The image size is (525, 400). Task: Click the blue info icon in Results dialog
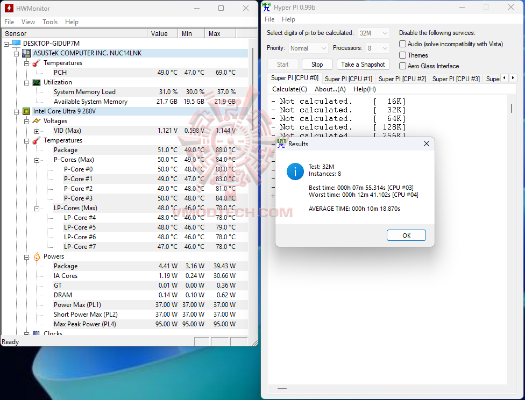point(295,172)
